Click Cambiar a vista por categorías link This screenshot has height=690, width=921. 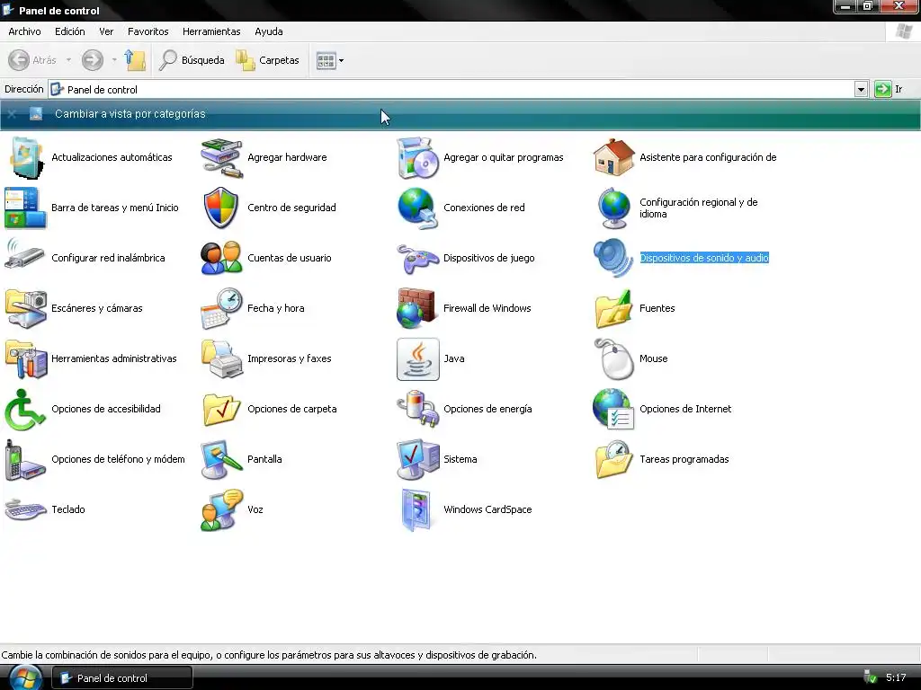[130, 114]
